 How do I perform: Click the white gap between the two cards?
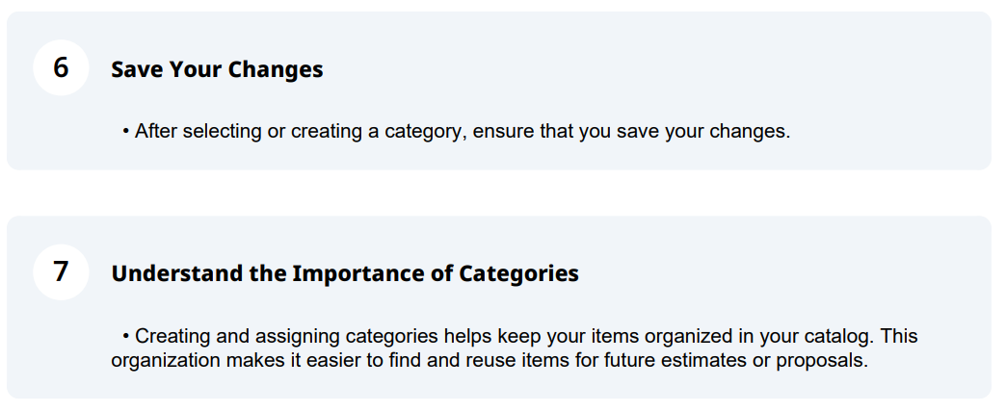coord(499,193)
